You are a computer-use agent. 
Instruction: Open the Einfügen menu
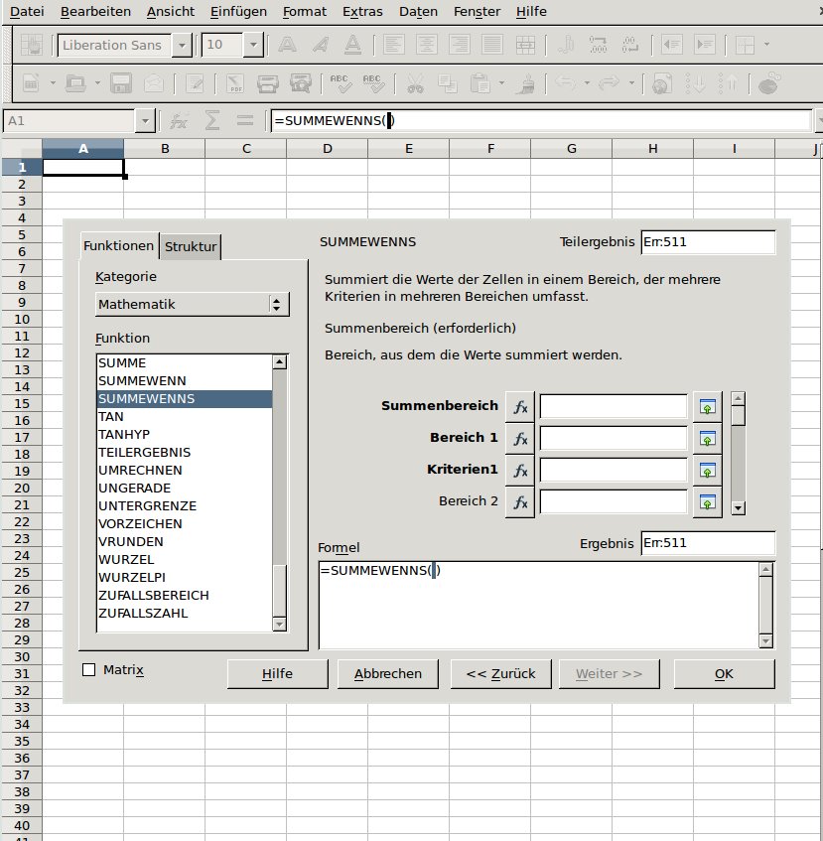point(238,11)
